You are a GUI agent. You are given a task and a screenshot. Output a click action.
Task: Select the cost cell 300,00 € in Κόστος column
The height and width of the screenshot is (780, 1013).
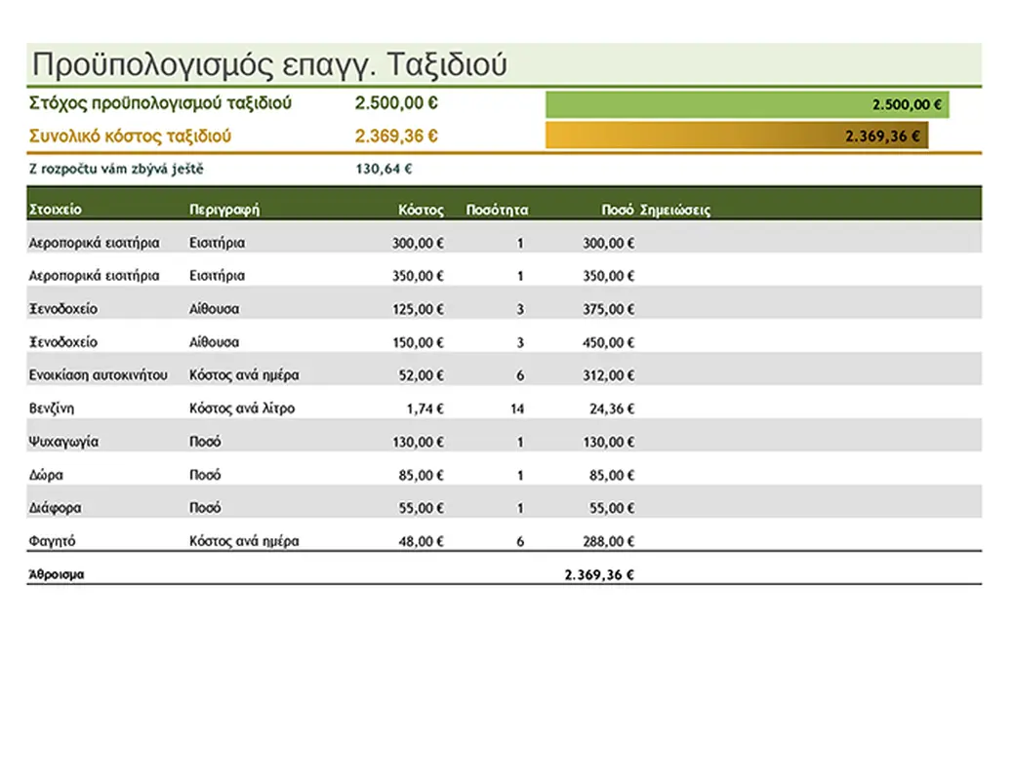click(x=418, y=244)
